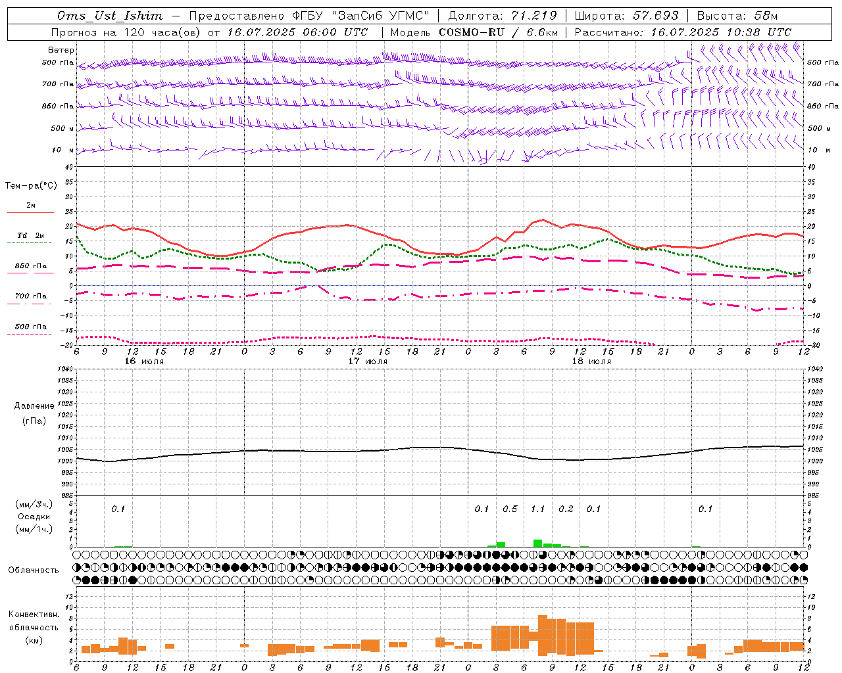Viewport: 842px width, 673px height.
Task: Click the Осадки precipitation label
Action: (34, 517)
